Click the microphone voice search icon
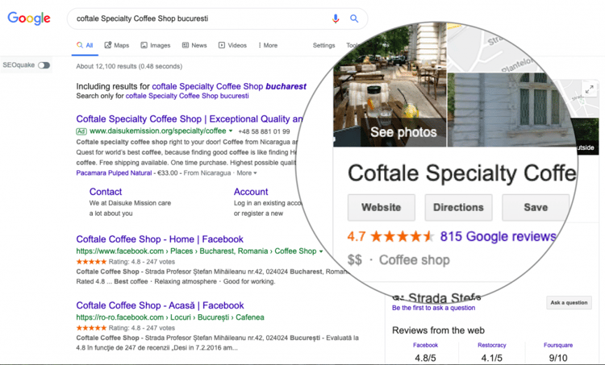This screenshot has width=605, height=365. point(336,19)
